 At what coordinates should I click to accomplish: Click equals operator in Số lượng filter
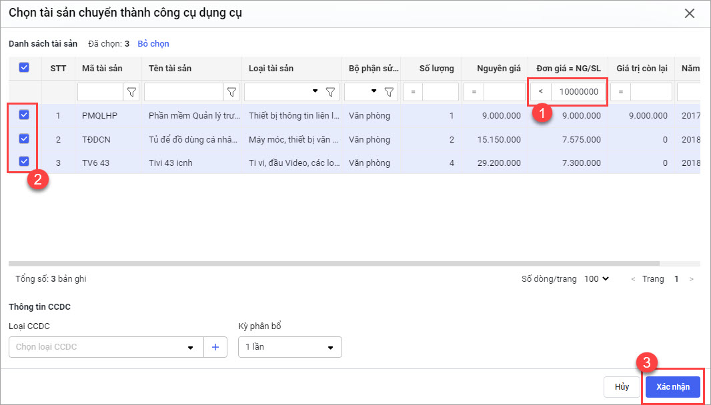(413, 92)
